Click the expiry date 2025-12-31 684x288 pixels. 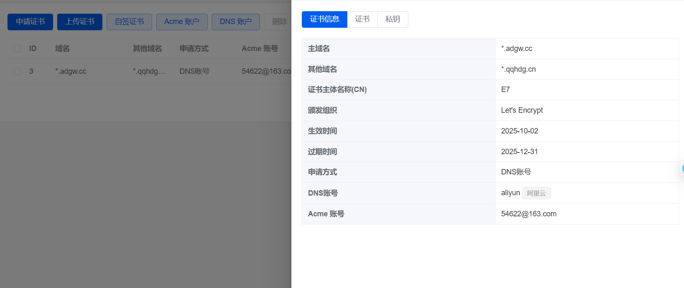tap(519, 152)
